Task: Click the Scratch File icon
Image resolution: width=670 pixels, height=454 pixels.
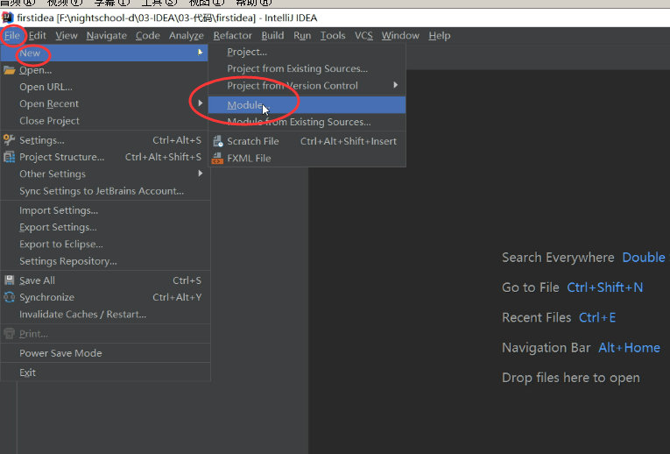Action: (x=218, y=141)
